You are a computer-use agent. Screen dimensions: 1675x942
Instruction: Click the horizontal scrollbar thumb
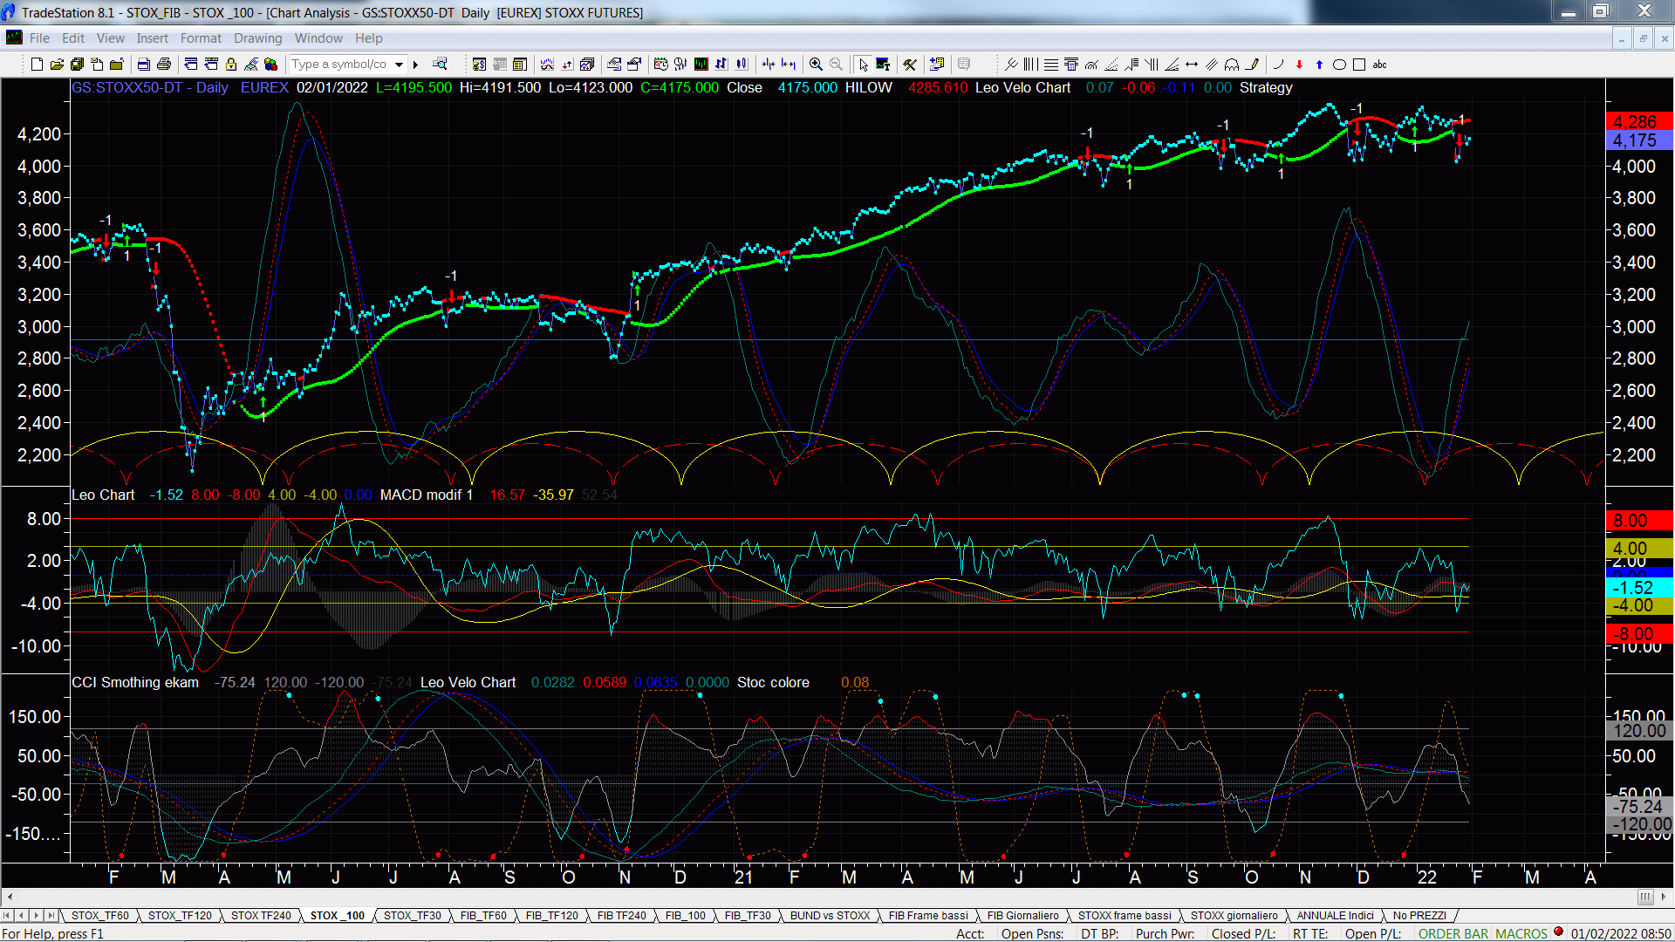[x=1645, y=897]
